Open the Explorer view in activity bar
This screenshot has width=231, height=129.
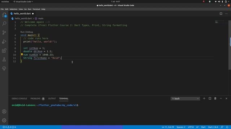point(4,15)
